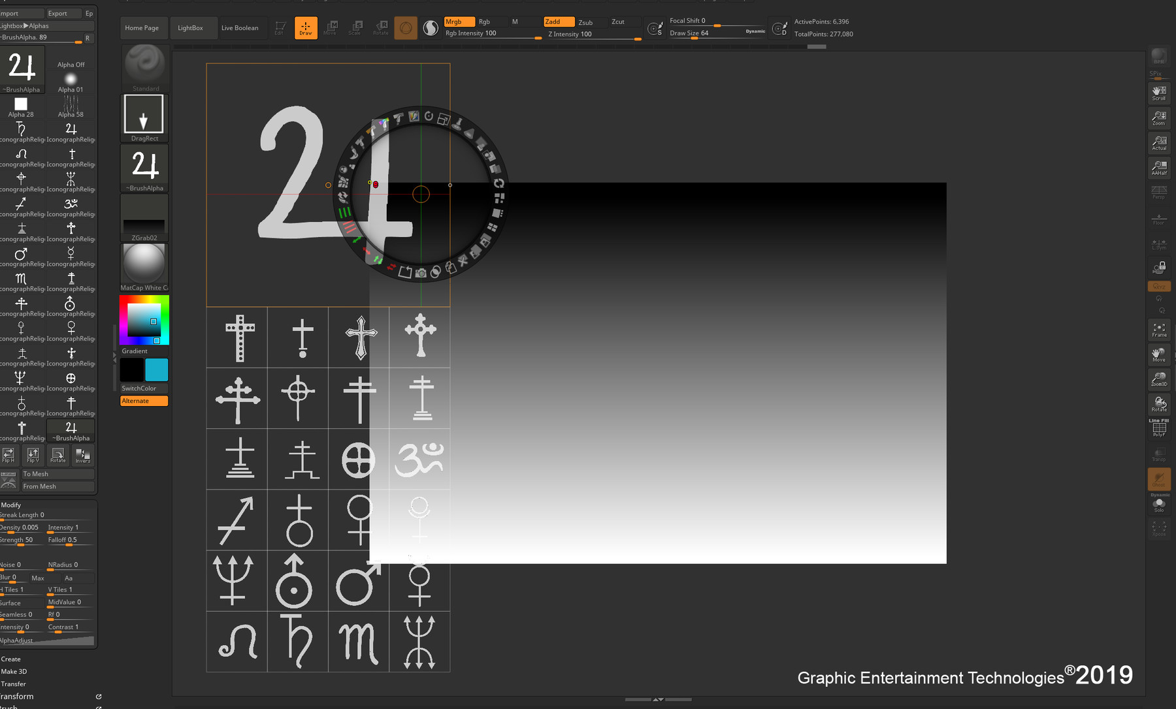Viewport: 1176px width, 709px height.
Task: Click the Draw Size symmetry S icon
Action: point(655,28)
